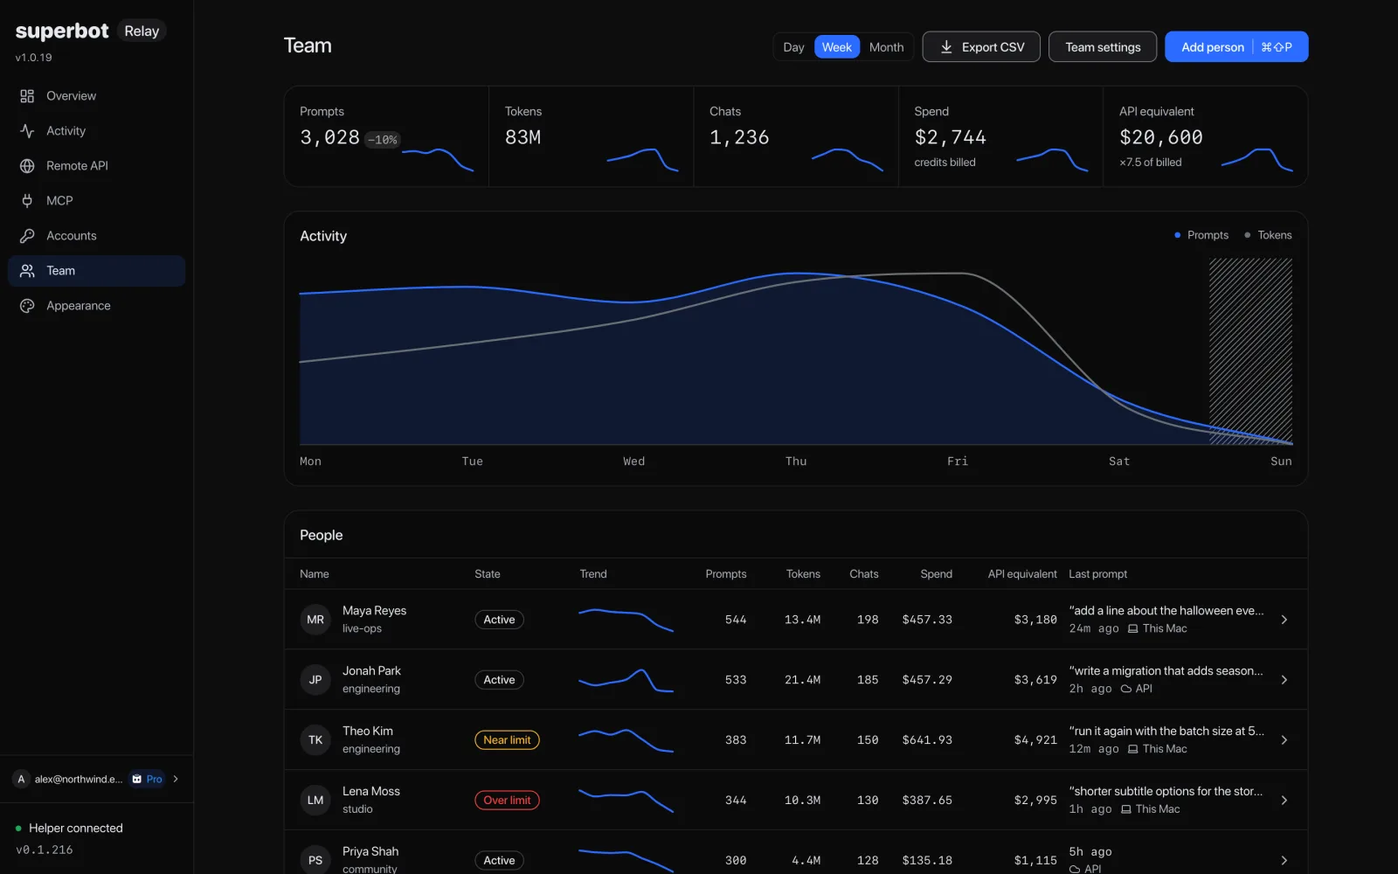The height and width of the screenshot is (874, 1398).
Task: Click Priya Shah PS avatar
Action: (315, 860)
